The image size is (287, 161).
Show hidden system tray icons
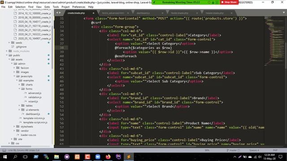tap(235, 157)
